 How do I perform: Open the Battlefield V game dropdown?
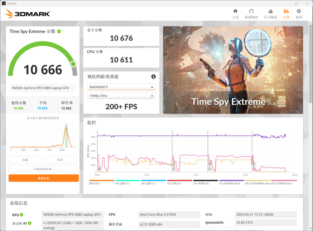(x=121, y=87)
